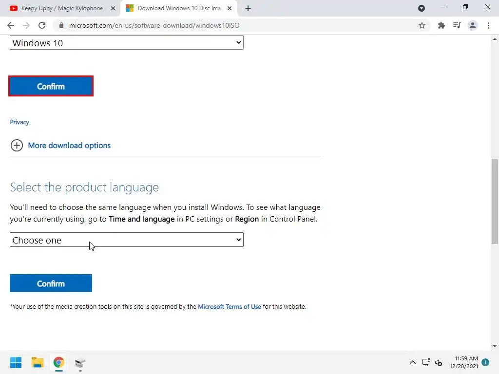
Task: Open the Chrome profile avatar
Action: coord(473,25)
